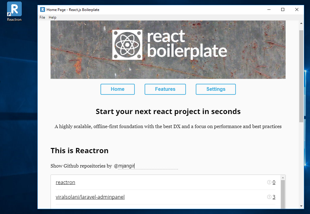Click the issue icon next to reactron
Image resolution: width=310 pixels, height=214 pixels.
coord(269,182)
